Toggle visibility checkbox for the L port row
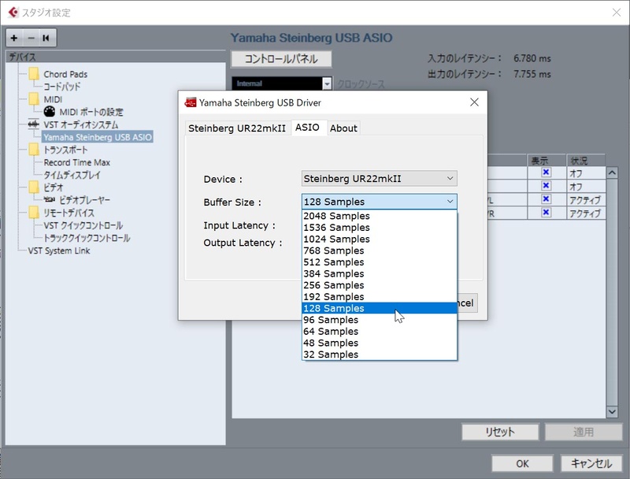This screenshot has height=479, width=630. (547, 199)
